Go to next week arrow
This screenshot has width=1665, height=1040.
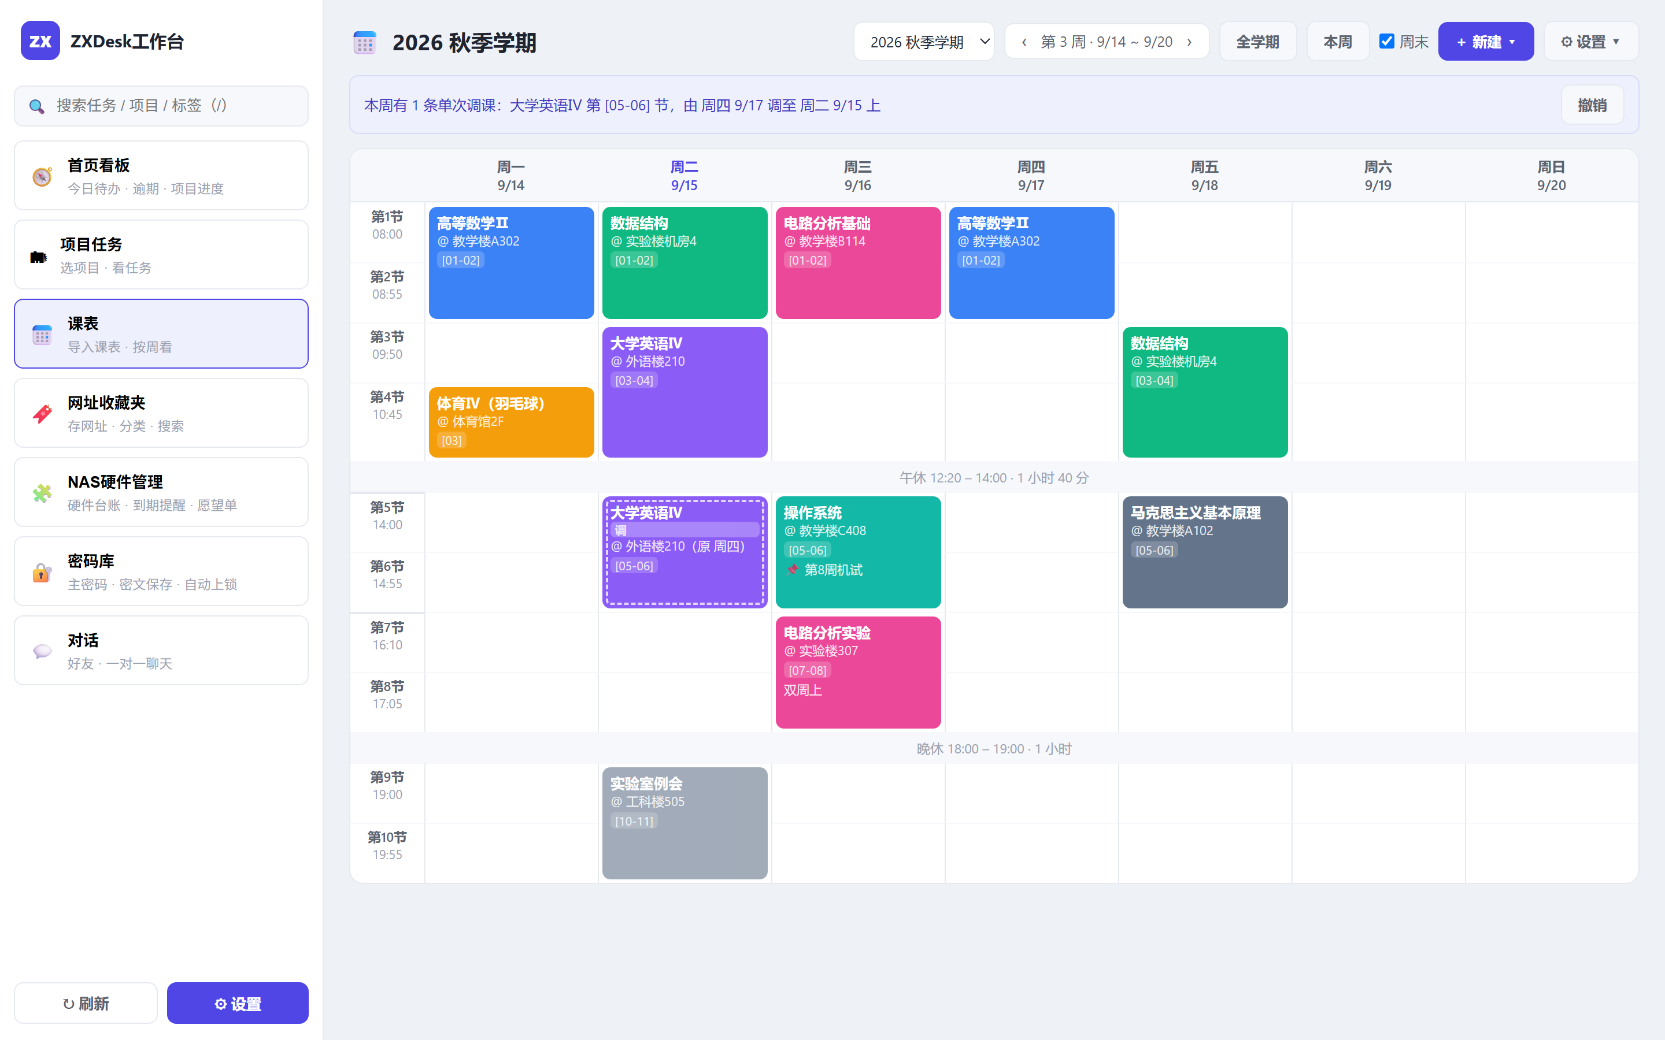(x=1189, y=42)
